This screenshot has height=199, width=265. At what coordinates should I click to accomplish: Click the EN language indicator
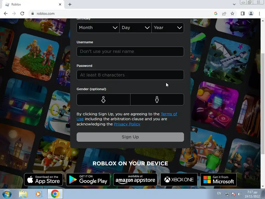tap(219, 193)
